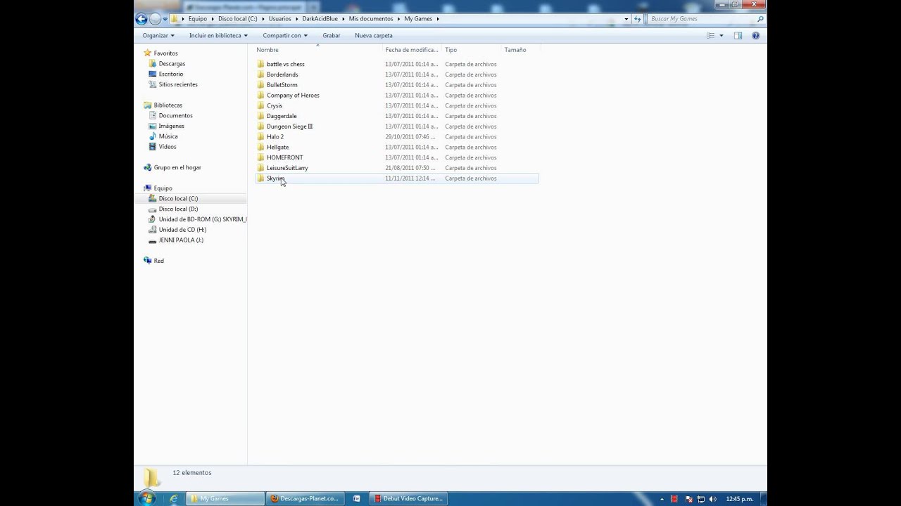Select the Daggerdale folder icon
Viewport: 901px width, 506px height.
(x=260, y=116)
